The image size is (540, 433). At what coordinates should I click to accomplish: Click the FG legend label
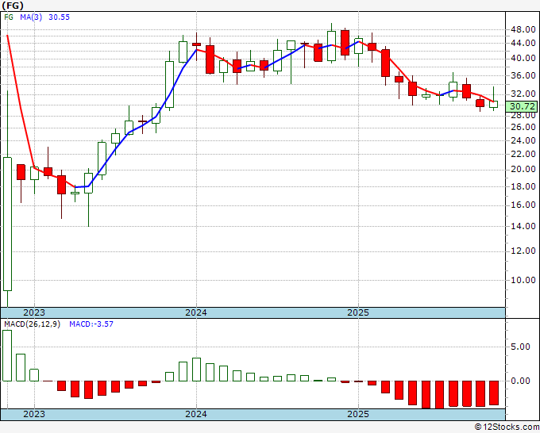9,17
